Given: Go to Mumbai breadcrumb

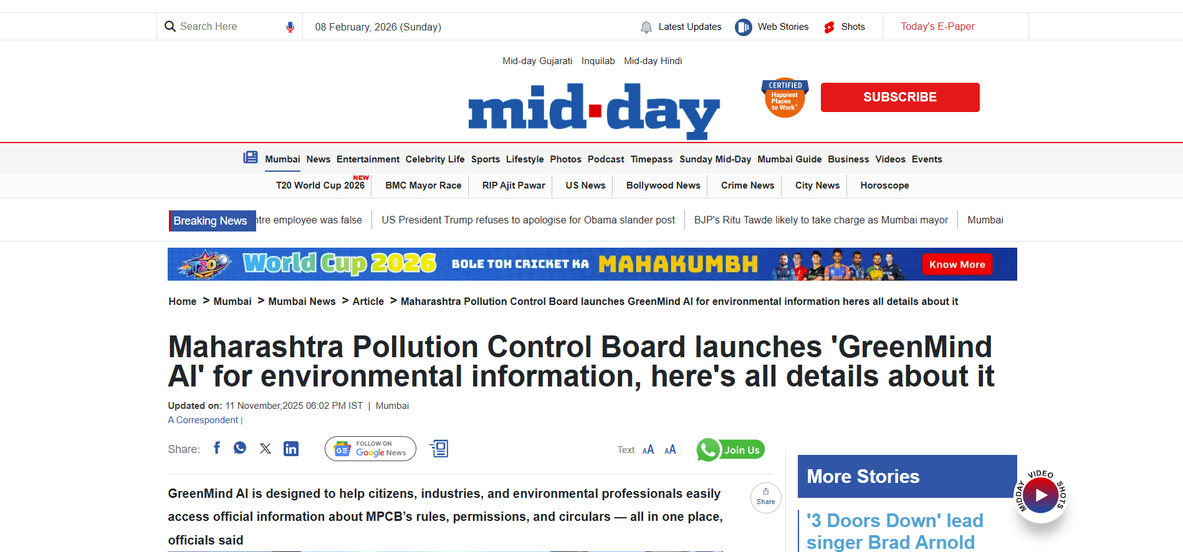Looking at the screenshot, I should tap(232, 301).
